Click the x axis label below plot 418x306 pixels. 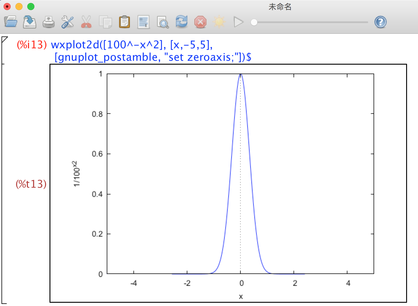point(241,297)
